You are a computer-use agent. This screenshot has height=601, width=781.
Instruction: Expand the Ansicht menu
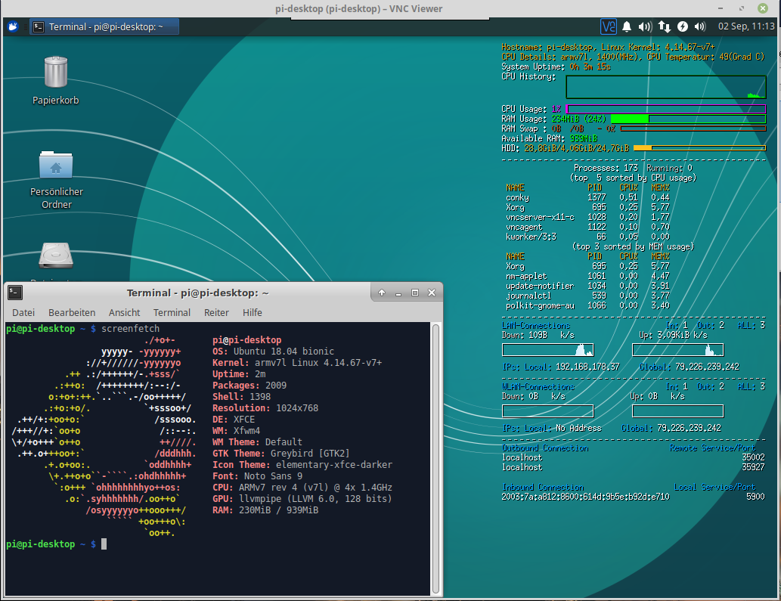pos(124,312)
